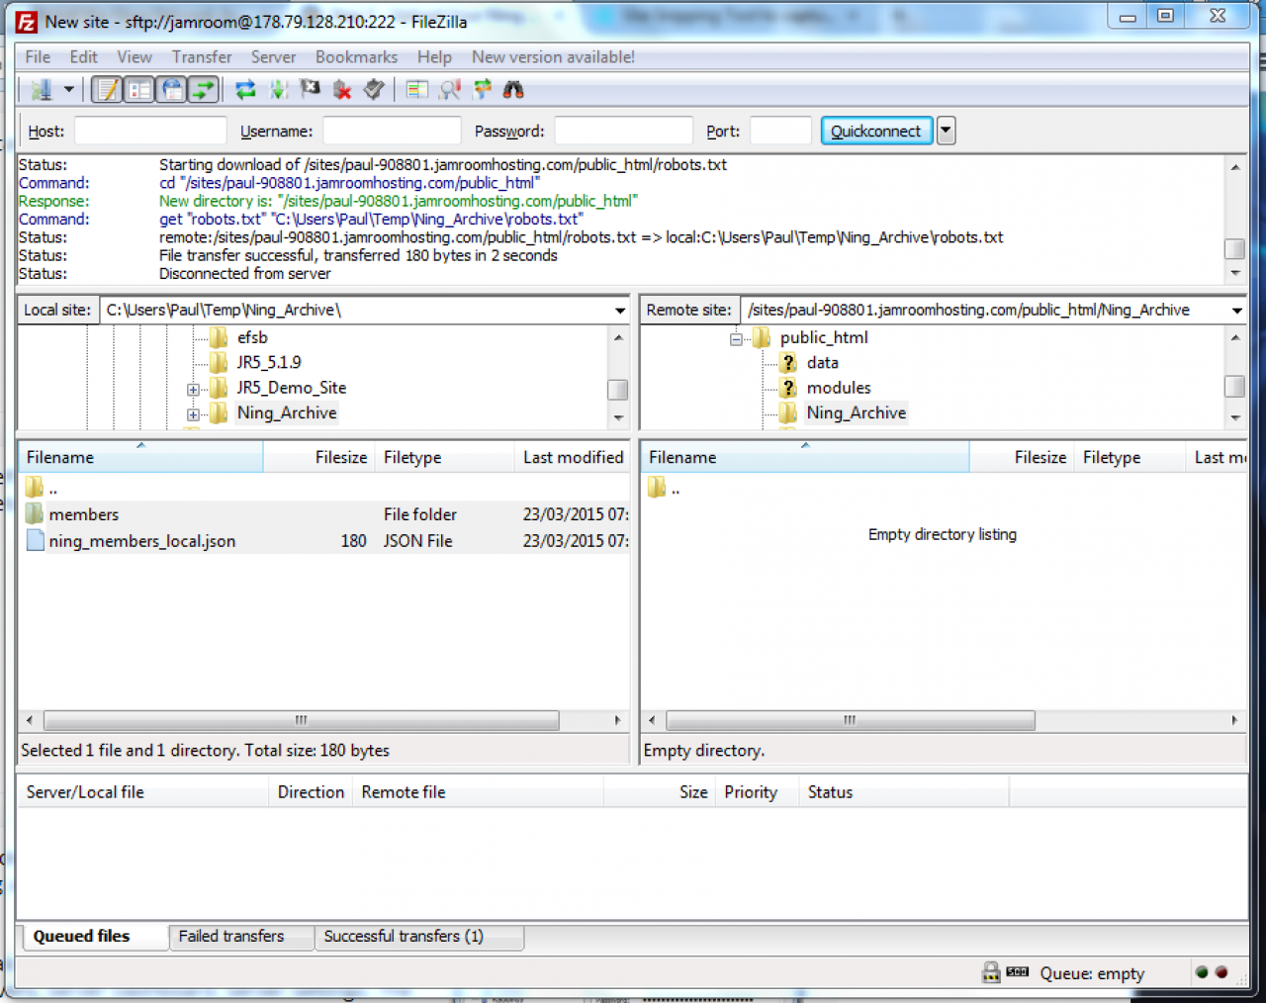Toggle the message log display
This screenshot has width=1266, height=1003.
107,90
